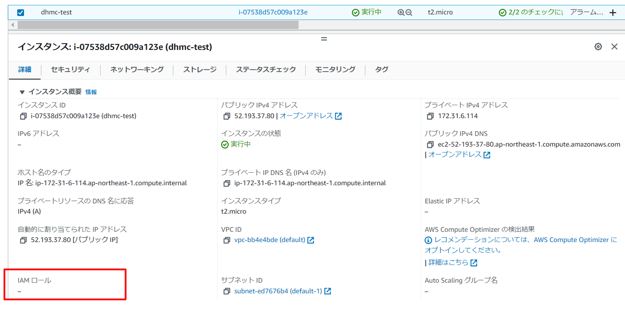Open the vpc-bb4e4bde (default) link
This screenshot has height=331, width=625.
tap(274, 240)
